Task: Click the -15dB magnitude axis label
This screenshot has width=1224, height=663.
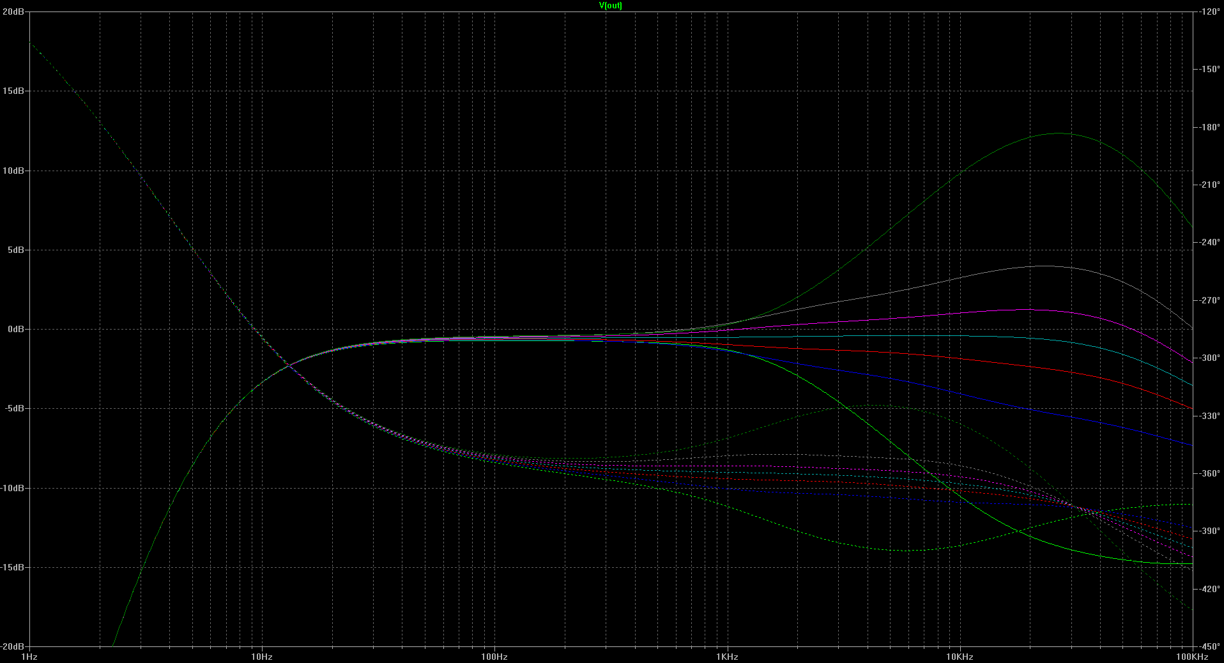Action: point(13,567)
